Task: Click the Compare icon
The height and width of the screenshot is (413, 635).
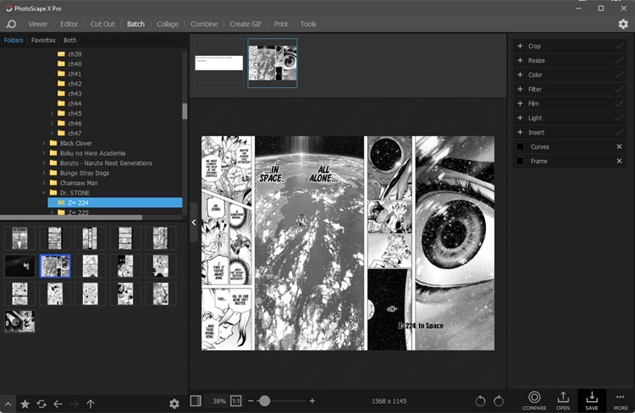Action: [534, 400]
